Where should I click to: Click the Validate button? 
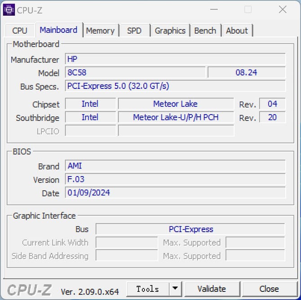212,289
